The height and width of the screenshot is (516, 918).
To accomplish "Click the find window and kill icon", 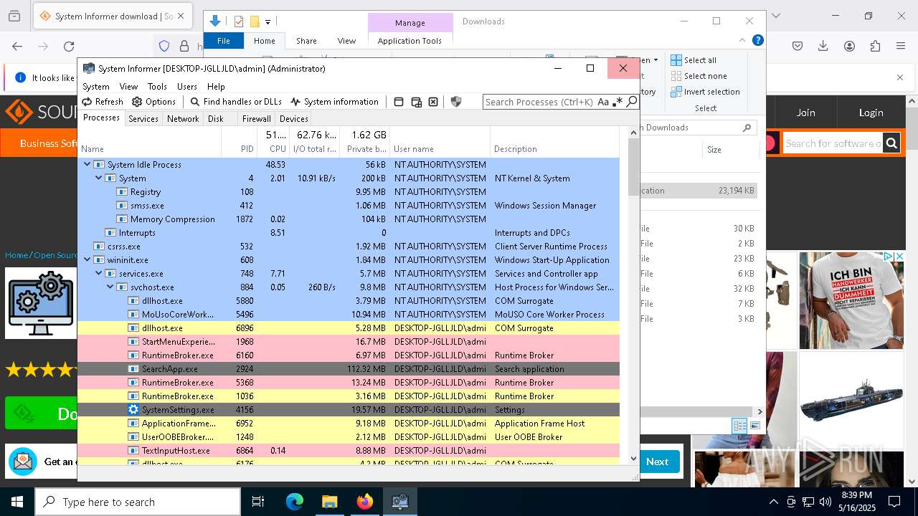I will (433, 102).
